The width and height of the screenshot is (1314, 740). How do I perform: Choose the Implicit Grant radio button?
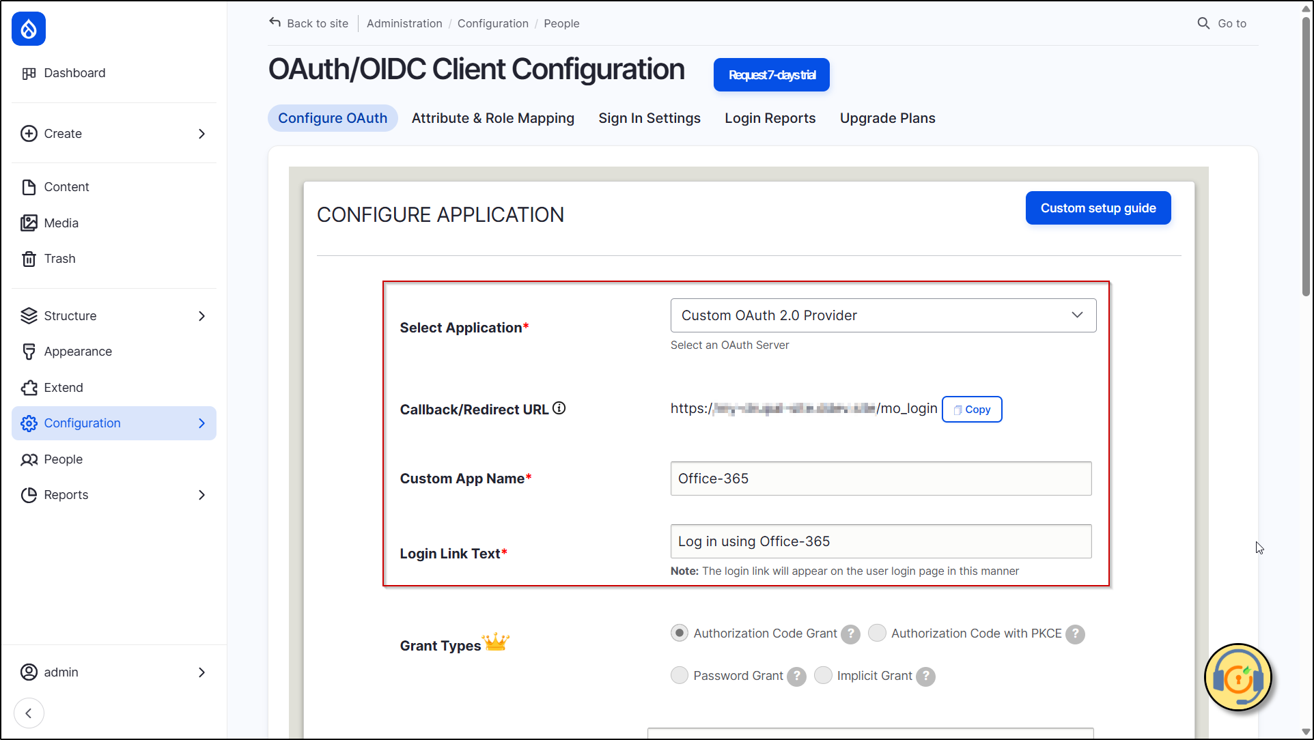(823, 676)
